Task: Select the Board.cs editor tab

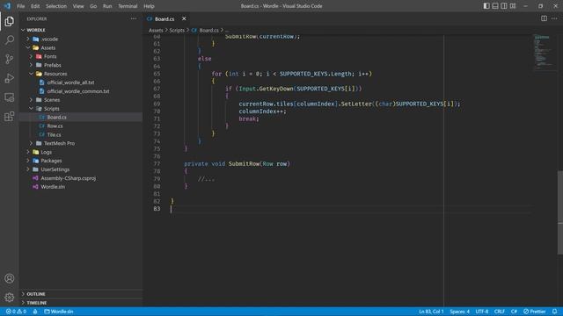Action: click(x=165, y=18)
